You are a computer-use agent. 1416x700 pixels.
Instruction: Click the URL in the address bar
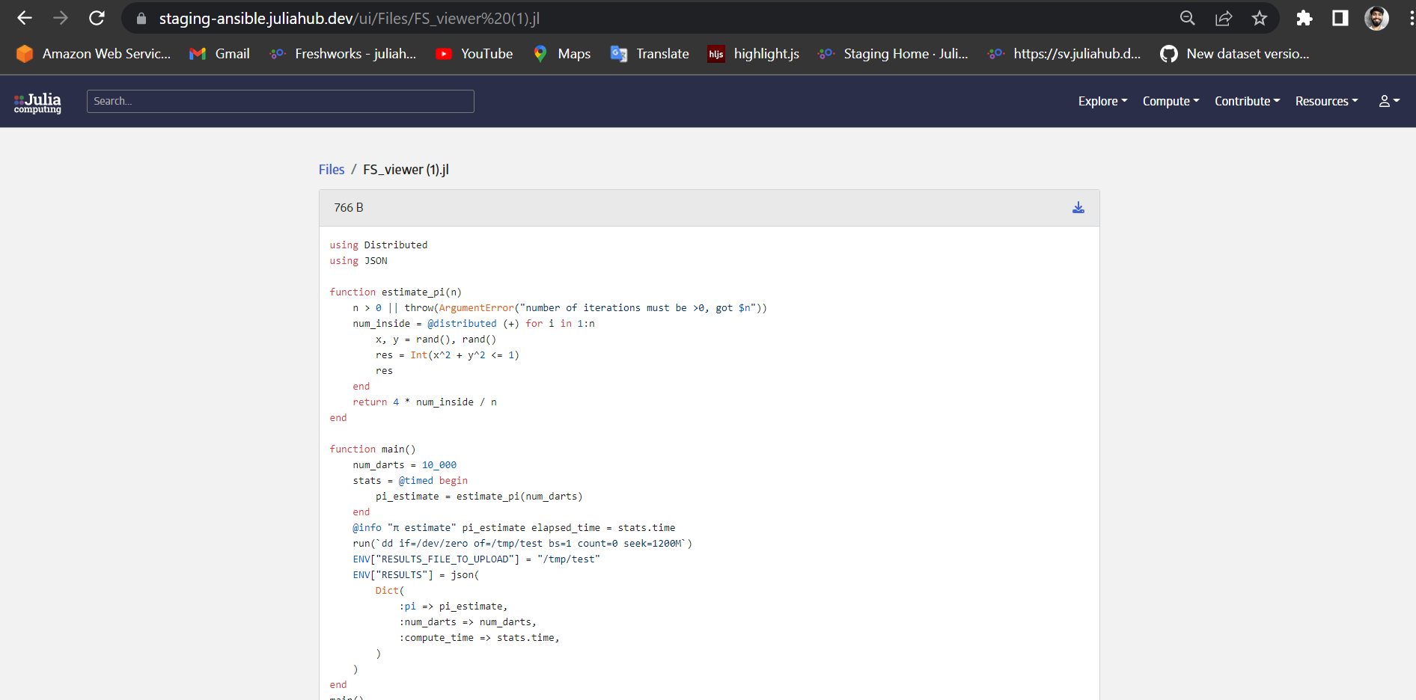pos(349,18)
